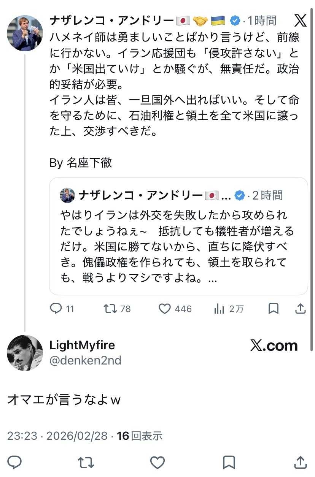Image resolution: width=315 pixels, height=477 pixels.
Task: Open the 23:23 · 2026/02/28 timestamp
Action: 57,436
